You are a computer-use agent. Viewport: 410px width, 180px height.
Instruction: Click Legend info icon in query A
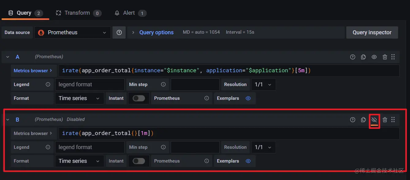[x=48, y=84]
